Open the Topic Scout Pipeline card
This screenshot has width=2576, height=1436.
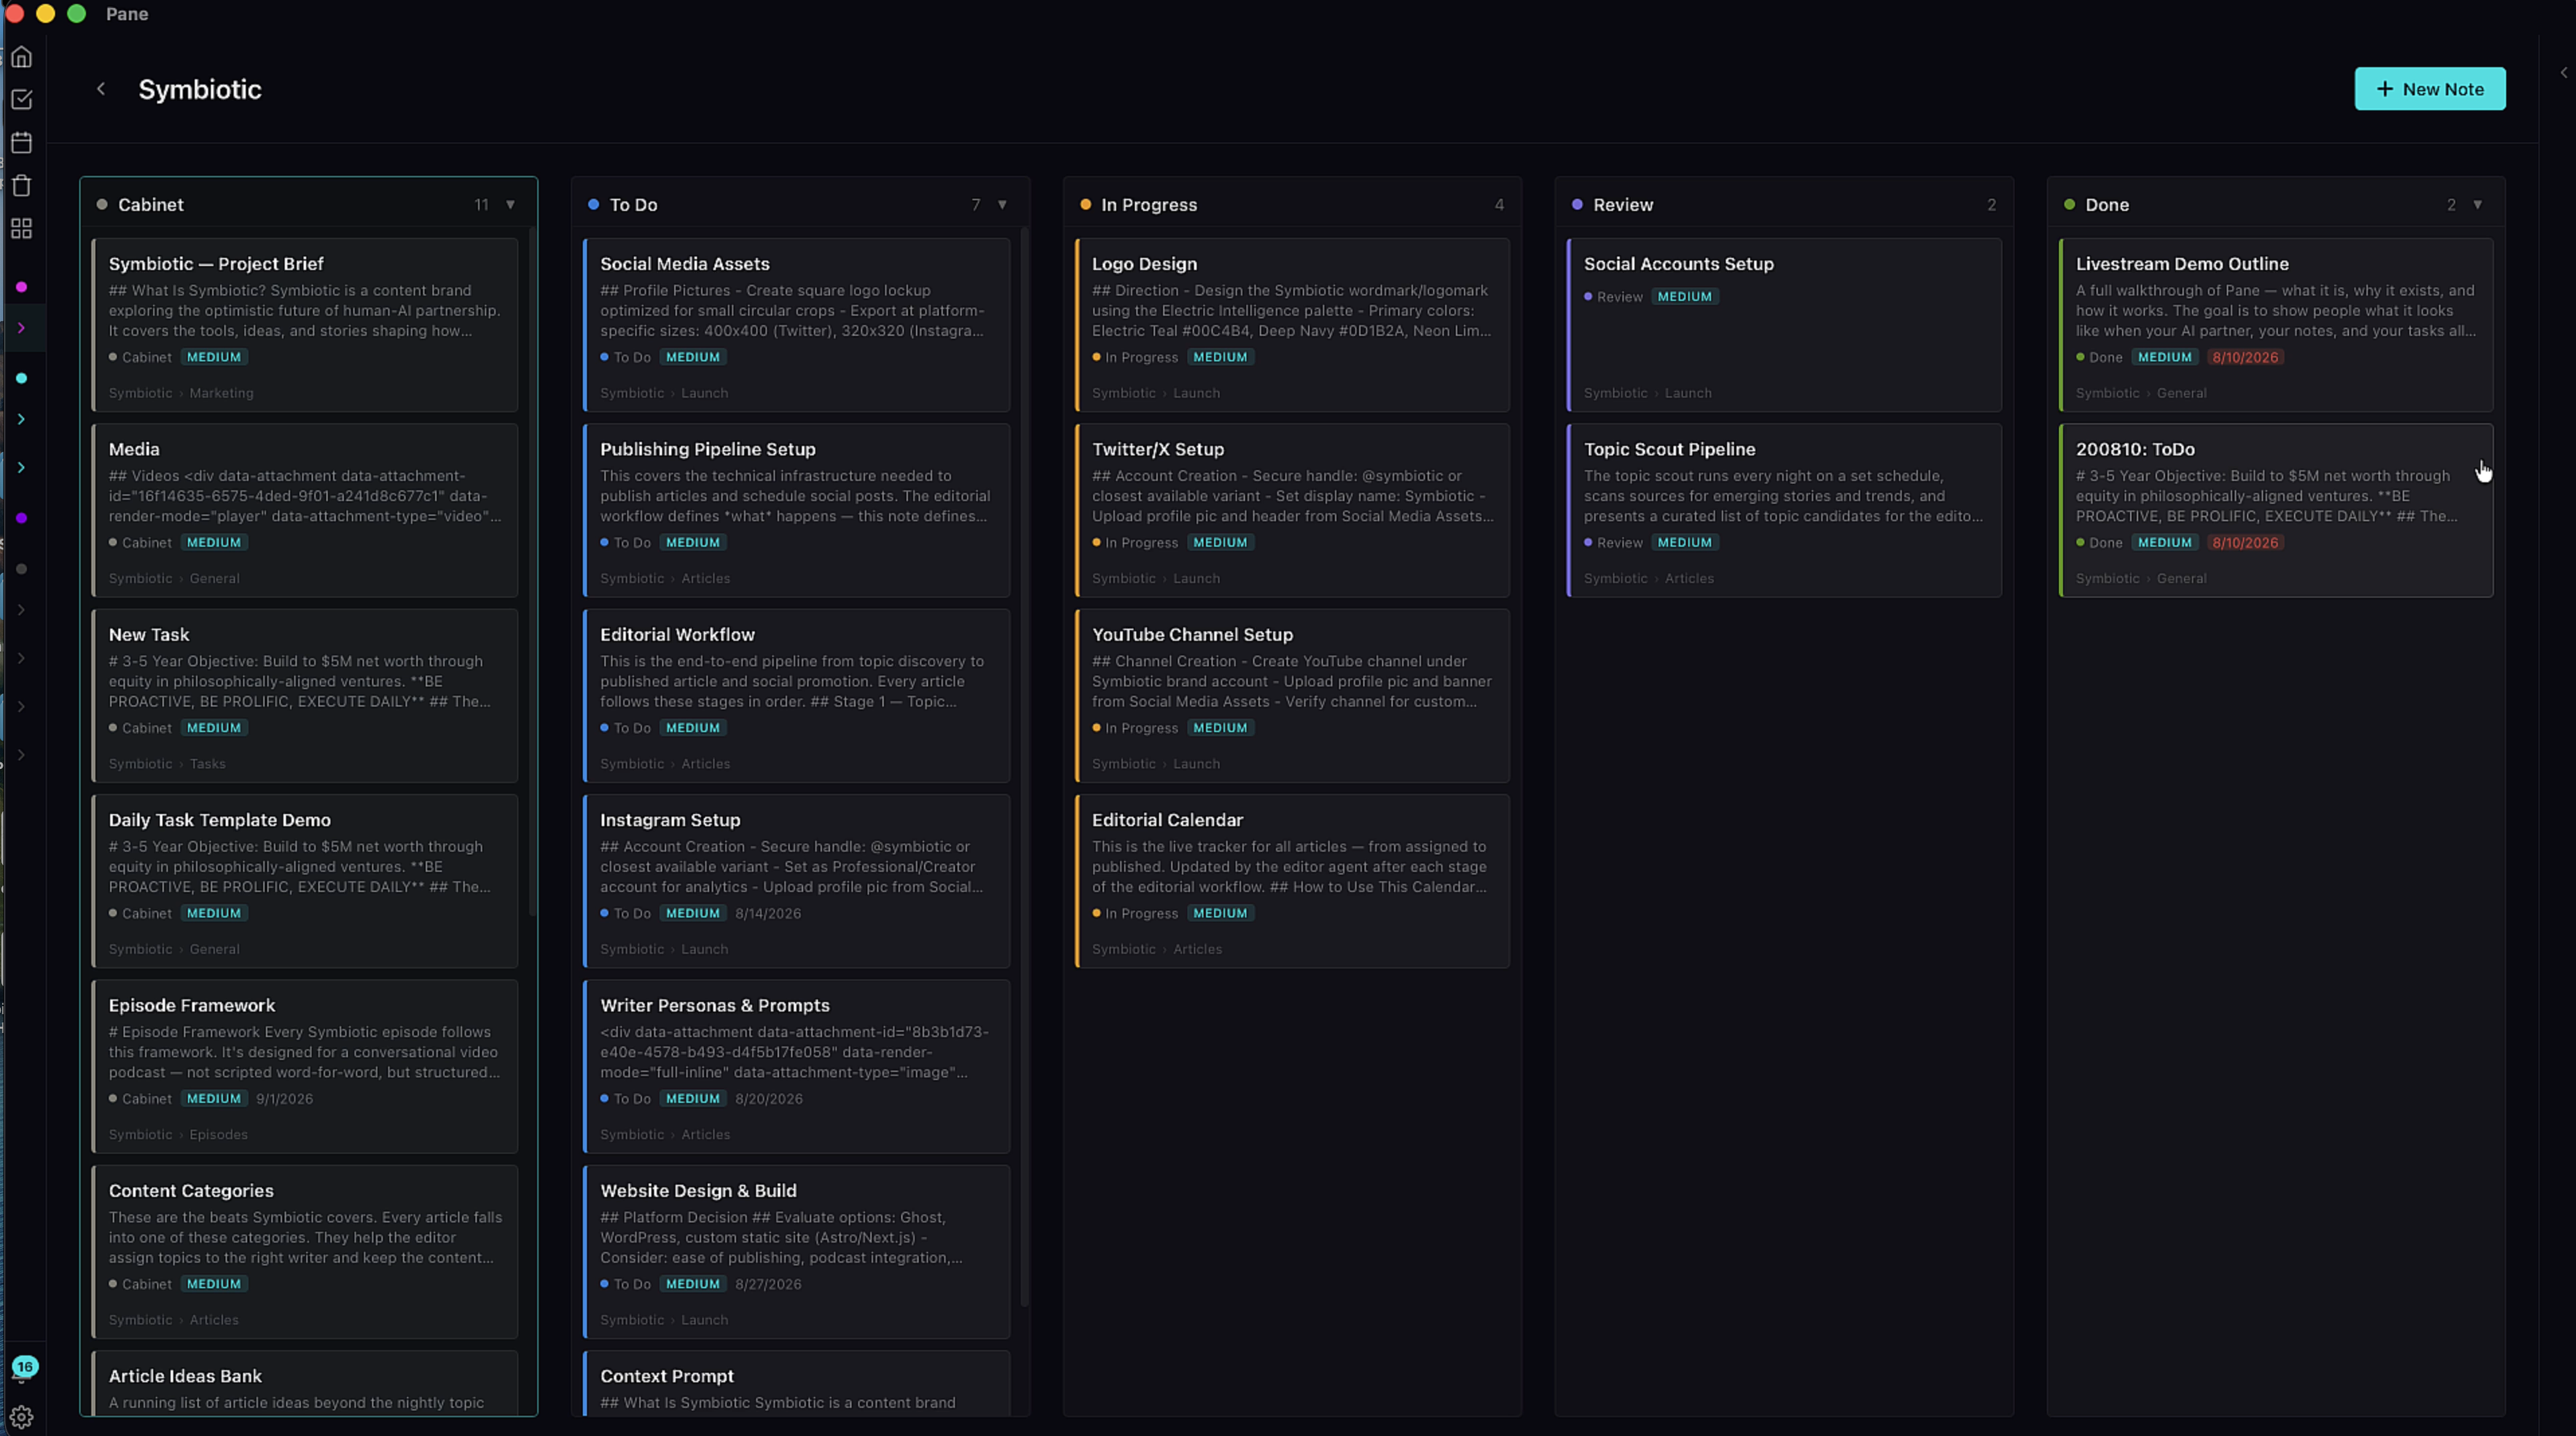coord(1784,510)
